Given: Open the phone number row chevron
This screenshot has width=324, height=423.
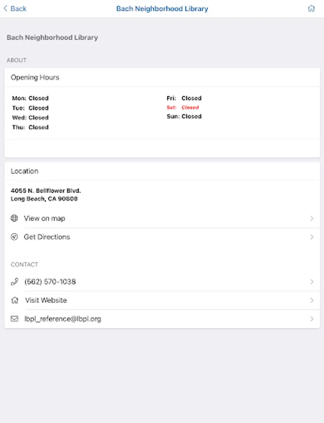Looking at the screenshot, I should pyautogui.click(x=312, y=282).
